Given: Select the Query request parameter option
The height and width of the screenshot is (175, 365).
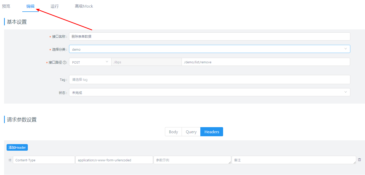Looking at the screenshot, I should pyautogui.click(x=191, y=132).
